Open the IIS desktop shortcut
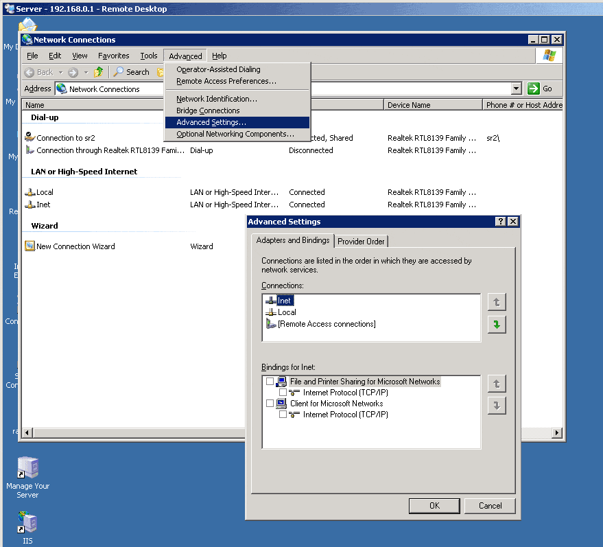The image size is (603, 547). 27,528
